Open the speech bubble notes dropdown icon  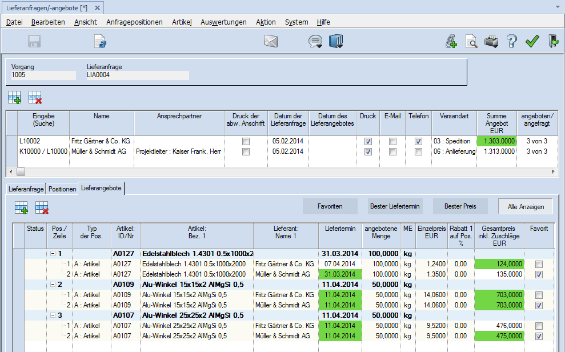(315, 41)
